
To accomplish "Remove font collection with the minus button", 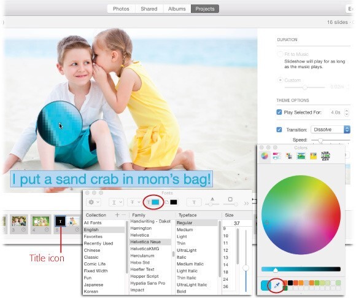I will pos(124,215).
